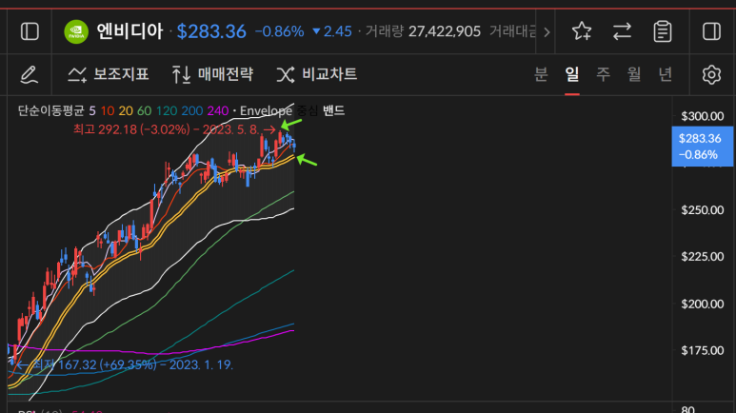
Task: Click the NVIDIA logo icon
Action: coord(76,31)
